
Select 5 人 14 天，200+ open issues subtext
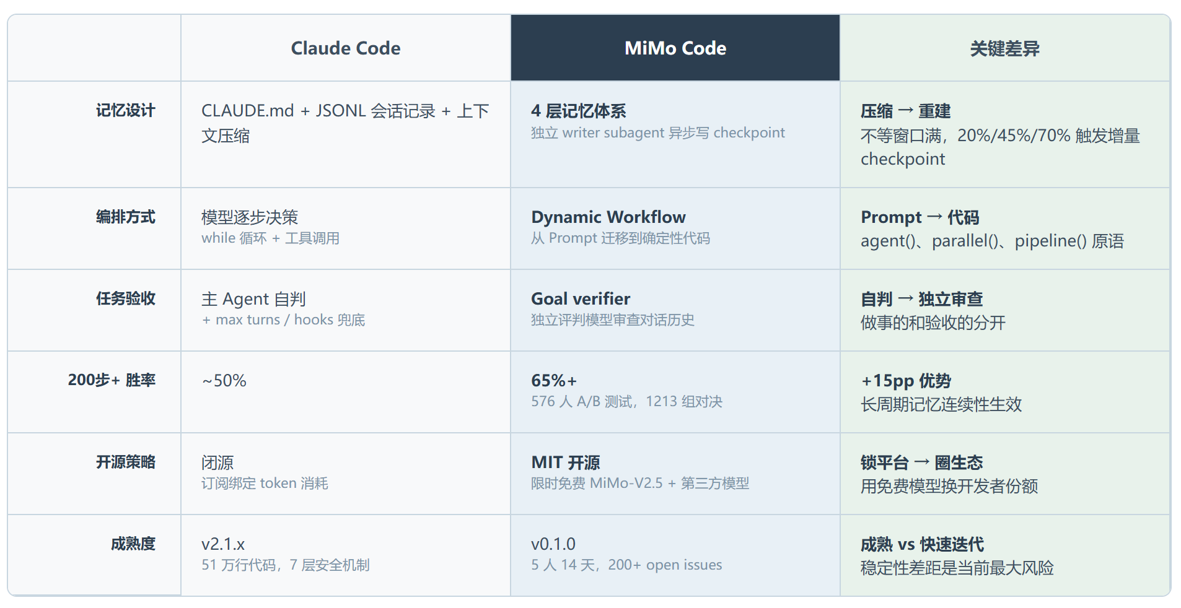pyautogui.click(x=626, y=565)
